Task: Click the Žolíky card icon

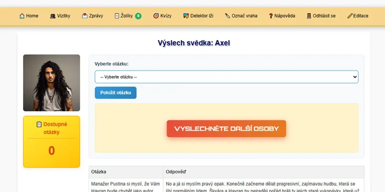Action: [117, 16]
